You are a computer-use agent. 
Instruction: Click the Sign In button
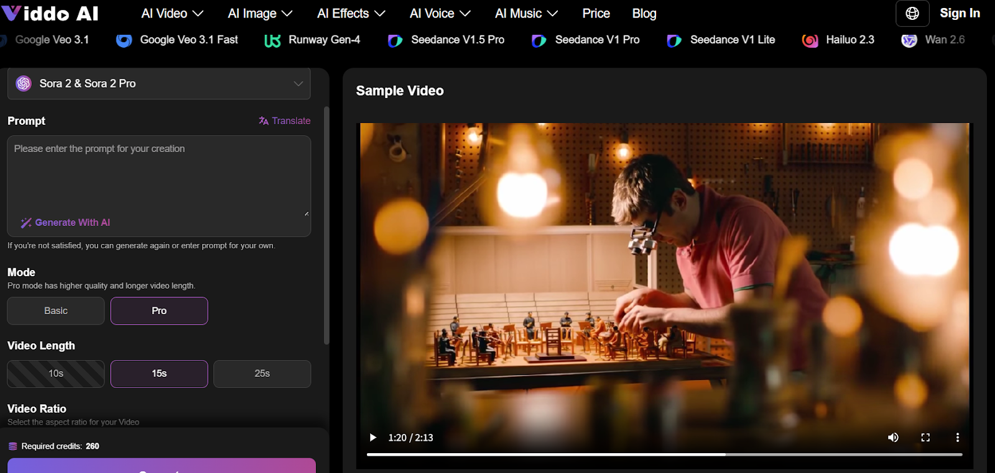(959, 14)
